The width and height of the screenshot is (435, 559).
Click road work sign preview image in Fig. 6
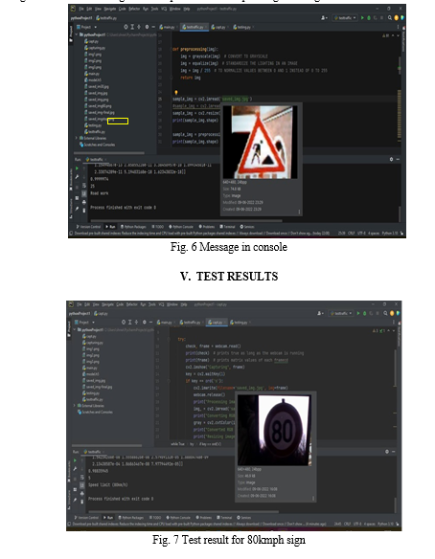[261, 142]
